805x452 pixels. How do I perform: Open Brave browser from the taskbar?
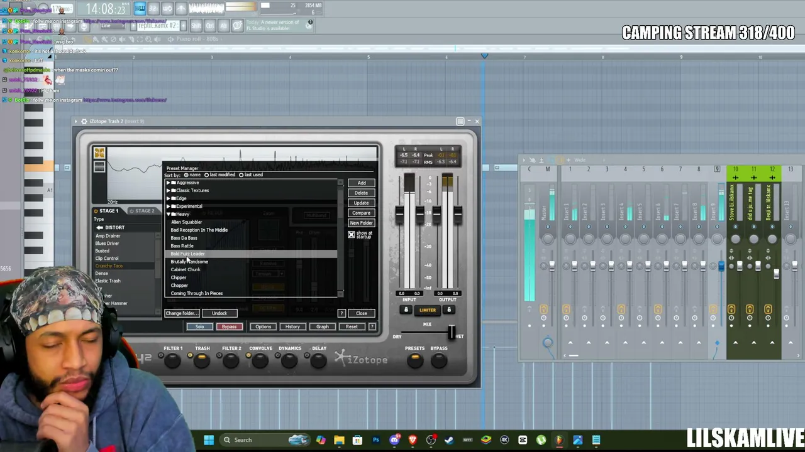tap(413, 440)
